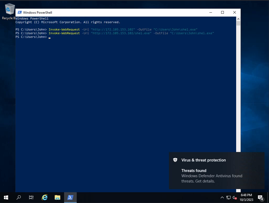
Task: Open File Explorer from taskbar
Action: (58, 197)
